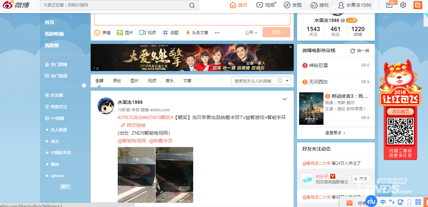
Task: Click the Baidu IME cup skin icon
Action: [401, 202]
